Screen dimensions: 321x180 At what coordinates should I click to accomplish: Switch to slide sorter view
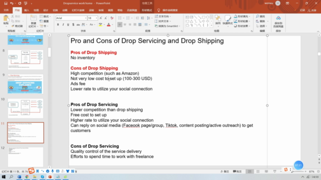[x=258, y=171]
